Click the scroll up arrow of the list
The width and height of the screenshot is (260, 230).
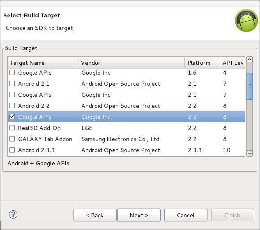[249, 59]
